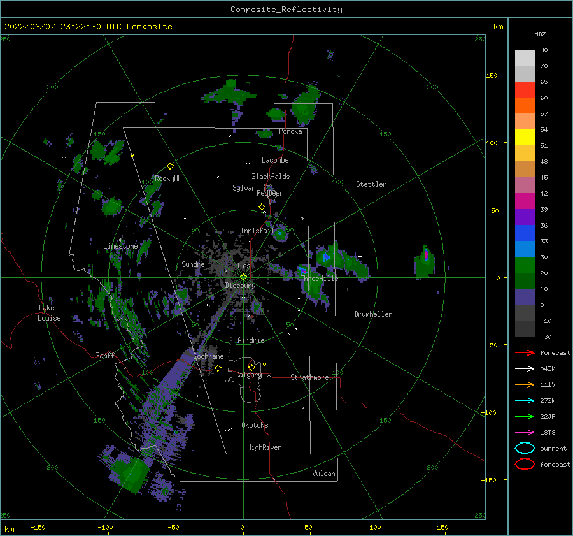Click the Drumheller label
573x536 pixels.
(x=373, y=314)
